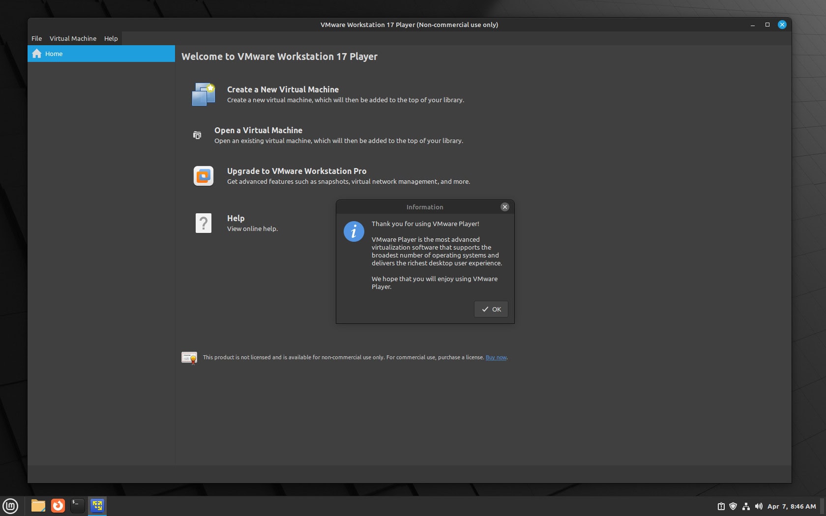The width and height of the screenshot is (826, 516).
Task: Click the Upgrade to Workstation Pro icon
Action: (x=204, y=175)
